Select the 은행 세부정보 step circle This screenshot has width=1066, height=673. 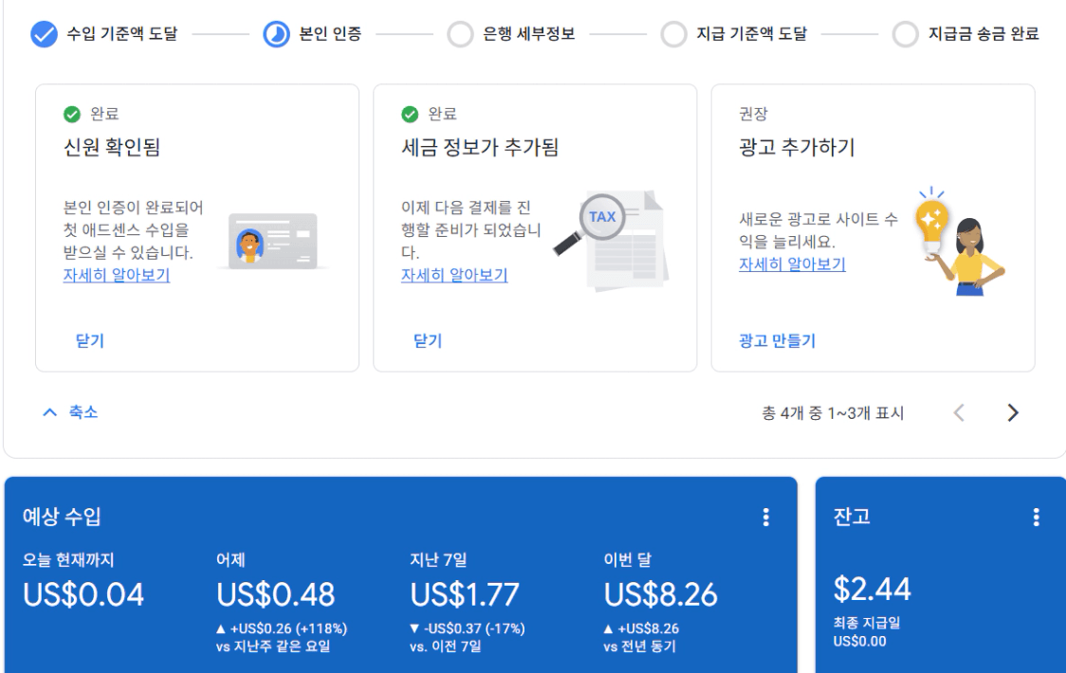point(460,35)
